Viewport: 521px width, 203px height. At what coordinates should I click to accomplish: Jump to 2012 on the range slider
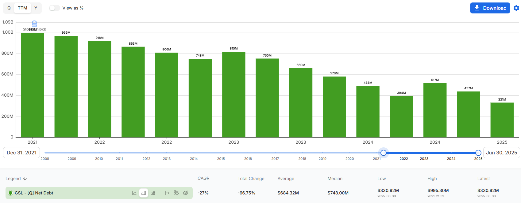point(146,159)
